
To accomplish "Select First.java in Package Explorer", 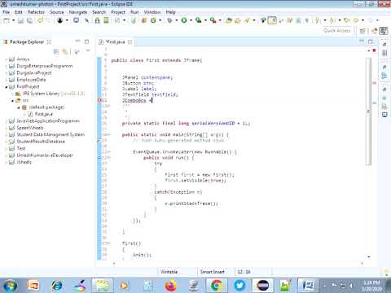I will tap(43, 114).
